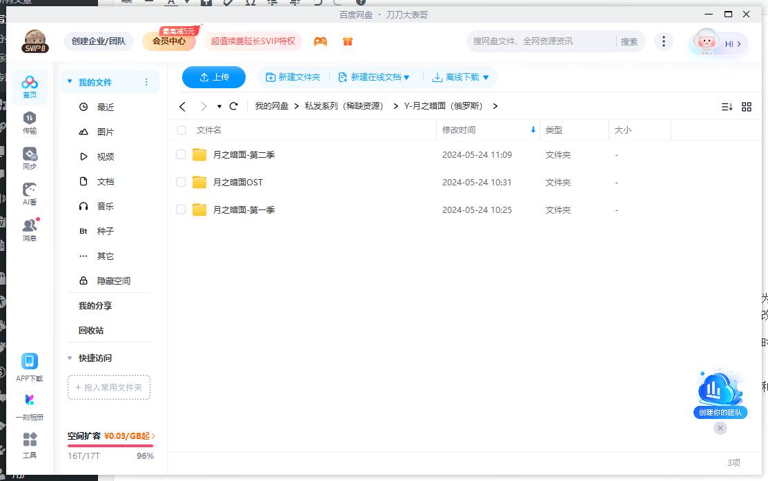Click the 上传 upload button
The width and height of the screenshot is (768, 481).
coord(214,76)
